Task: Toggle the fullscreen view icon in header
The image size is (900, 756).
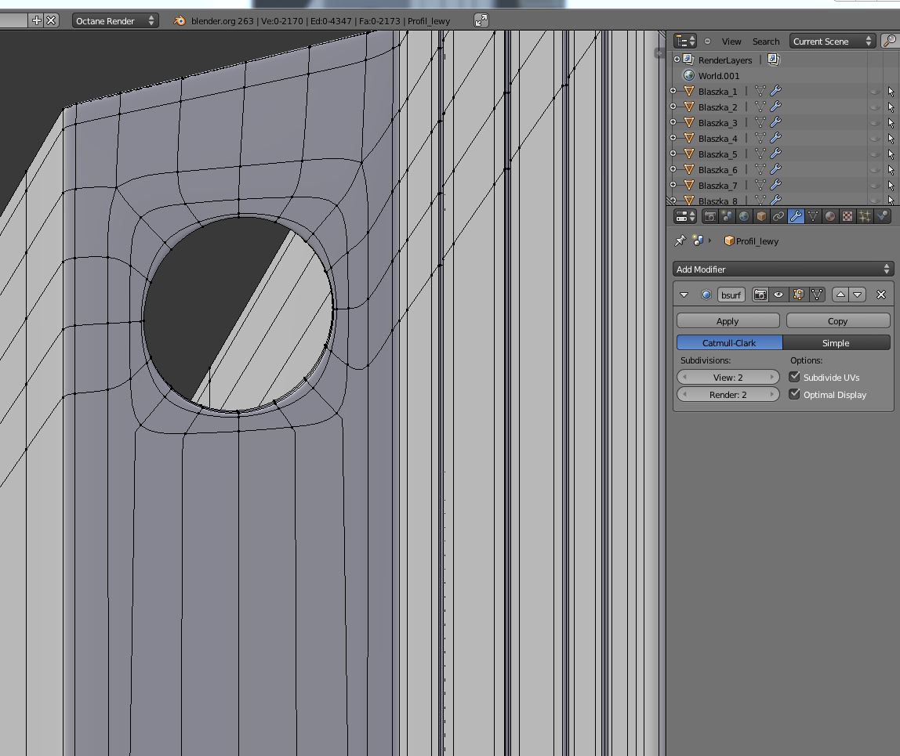Action: point(481,20)
